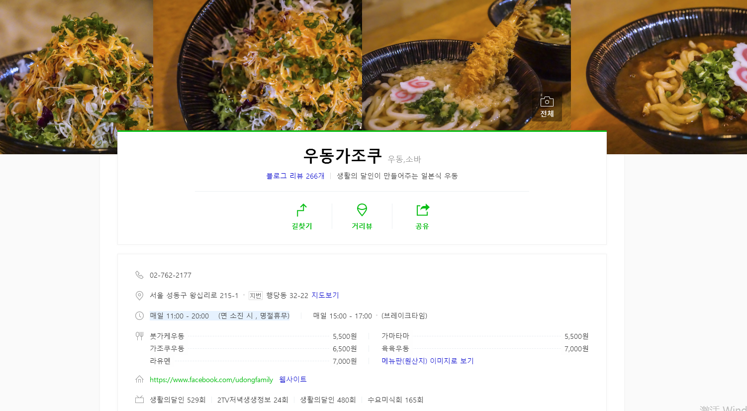Click the phone icon beside 02-762-2177
This screenshot has height=411, width=747.
(x=139, y=275)
